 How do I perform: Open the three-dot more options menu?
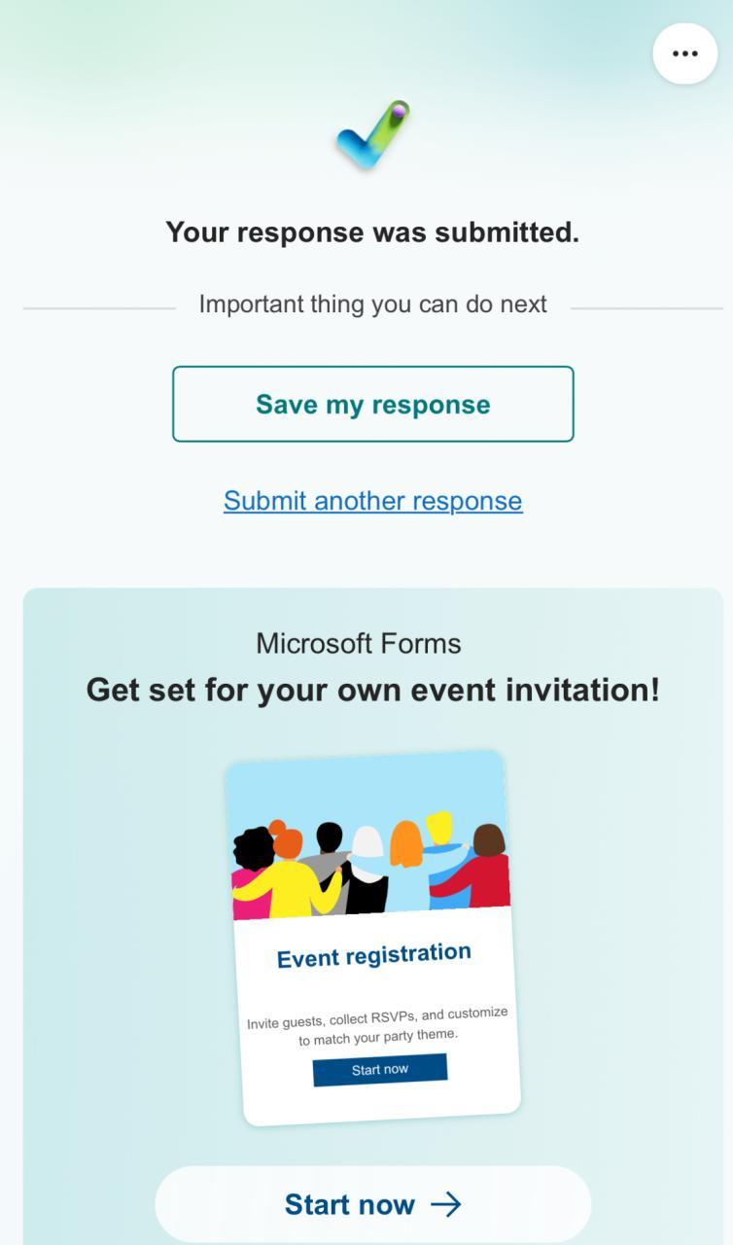click(x=684, y=53)
